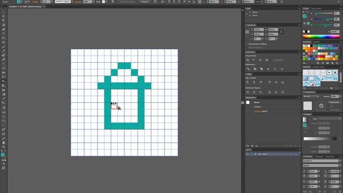343x193 pixels.
Task: Click Exclude shape mode in Pathfinder
Action: point(267,60)
